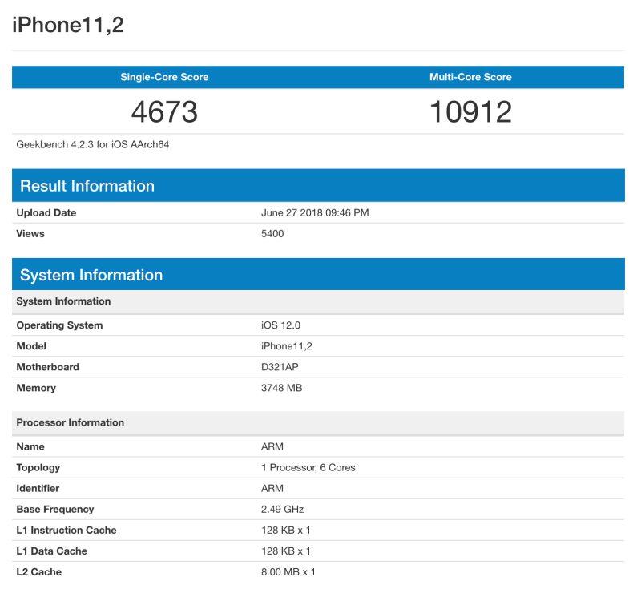This screenshot has width=641, height=589.
Task: Click the Views count 5400
Action: coord(272,233)
